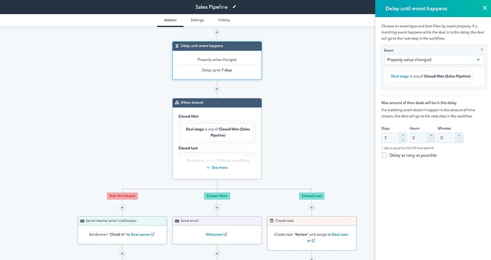Click the Sales Pipeline title text
This screenshot has height=260, width=491.
click(211, 7)
